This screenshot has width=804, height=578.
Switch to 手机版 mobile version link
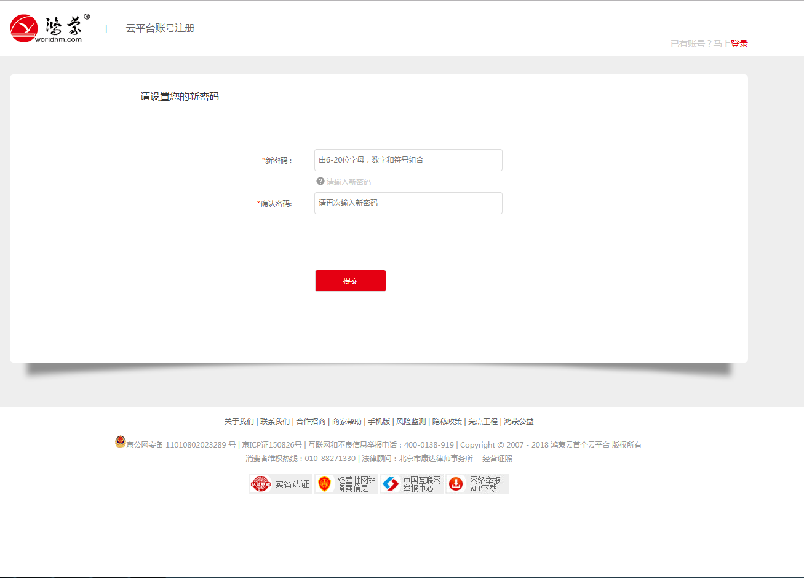[x=379, y=422]
